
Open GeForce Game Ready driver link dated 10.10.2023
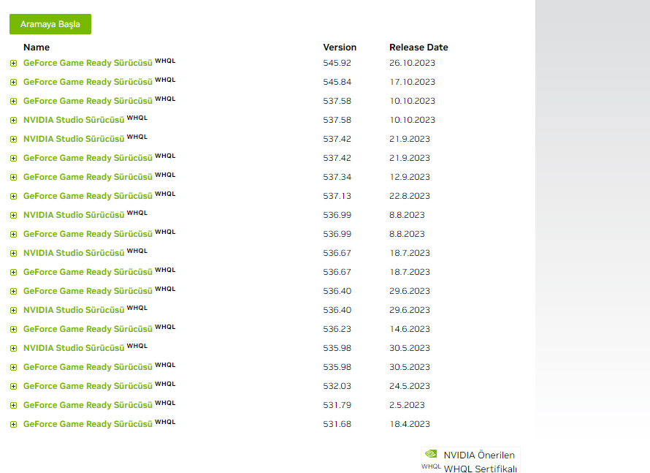88,101
